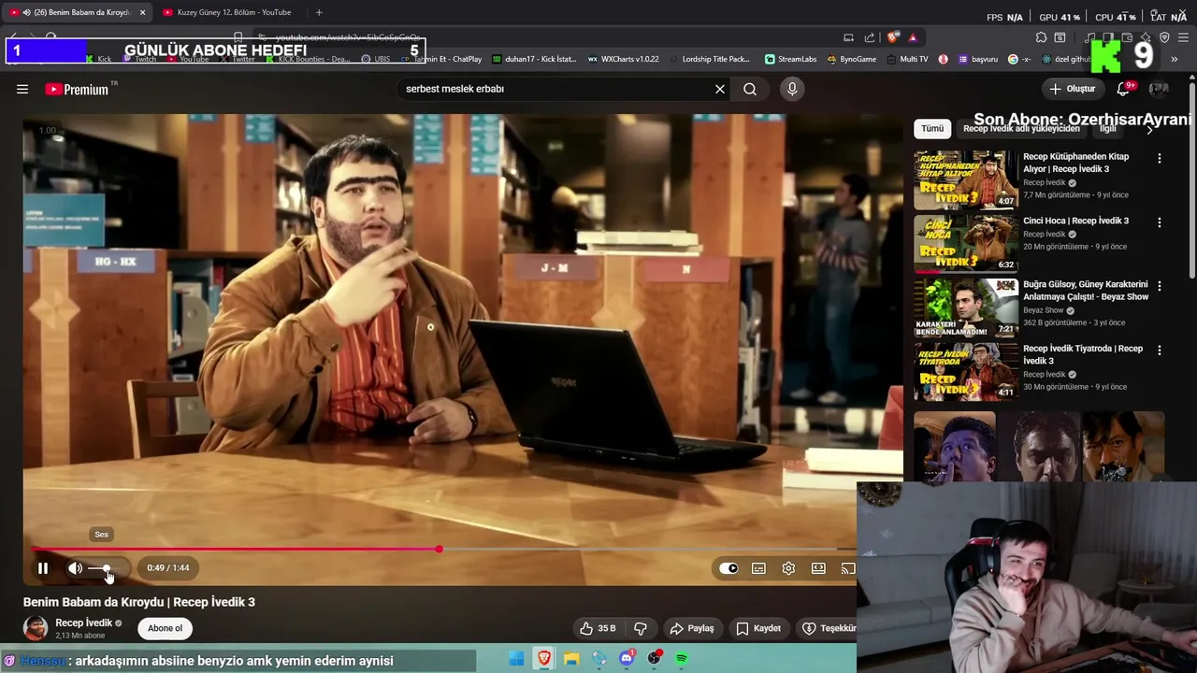Image resolution: width=1197 pixels, height=673 pixels.
Task: Seek using the red video progress bar
Action: tap(236, 549)
